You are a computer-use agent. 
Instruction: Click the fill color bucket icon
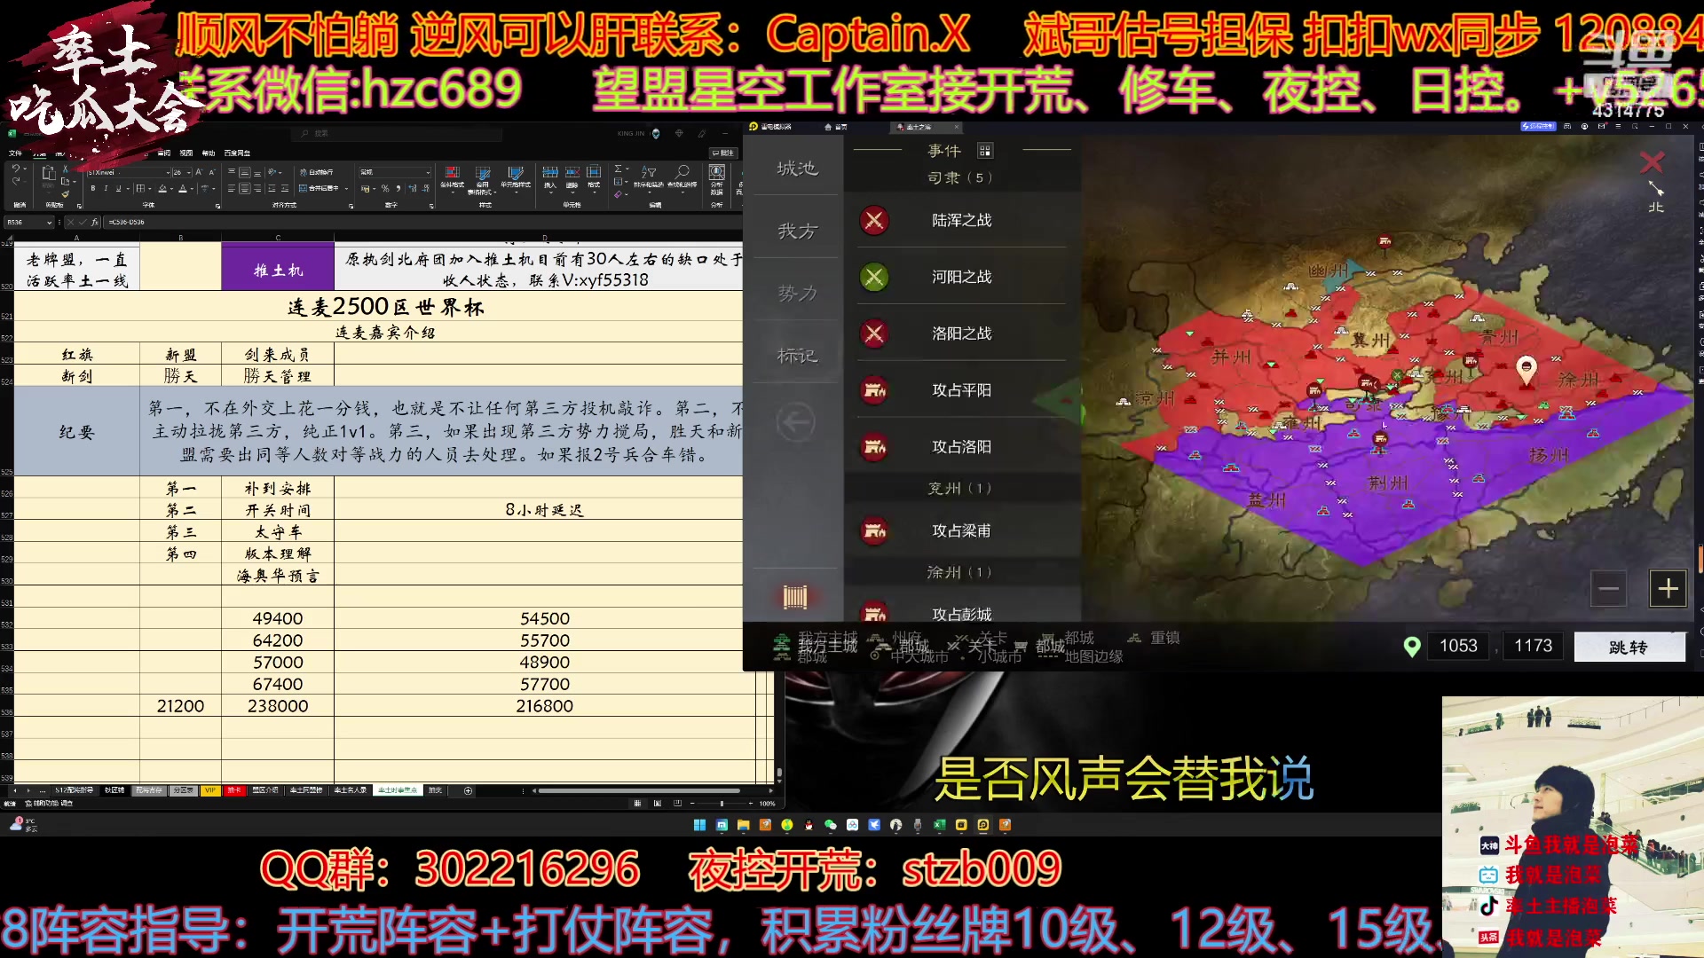click(162, 188)
